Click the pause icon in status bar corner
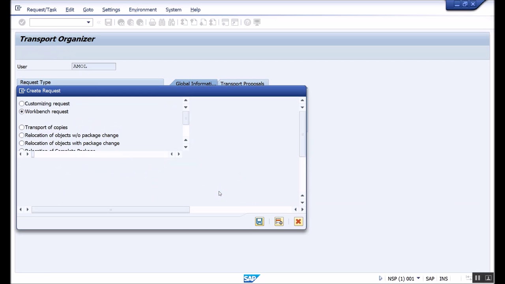 (477, 278)
